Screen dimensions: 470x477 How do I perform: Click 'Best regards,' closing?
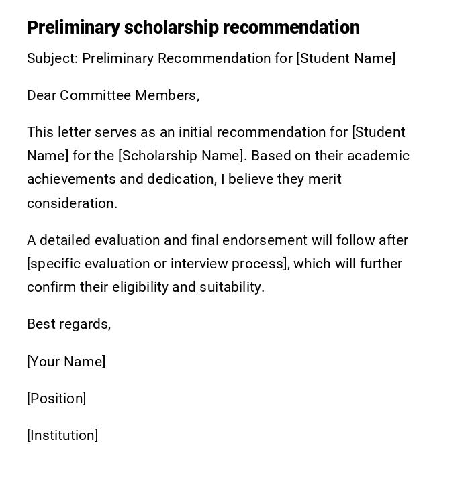(x=68, y=324)
